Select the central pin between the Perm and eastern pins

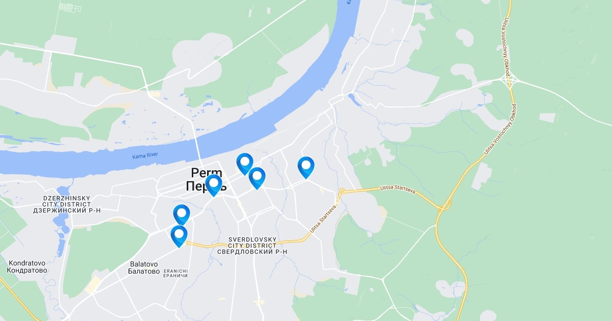257,178
